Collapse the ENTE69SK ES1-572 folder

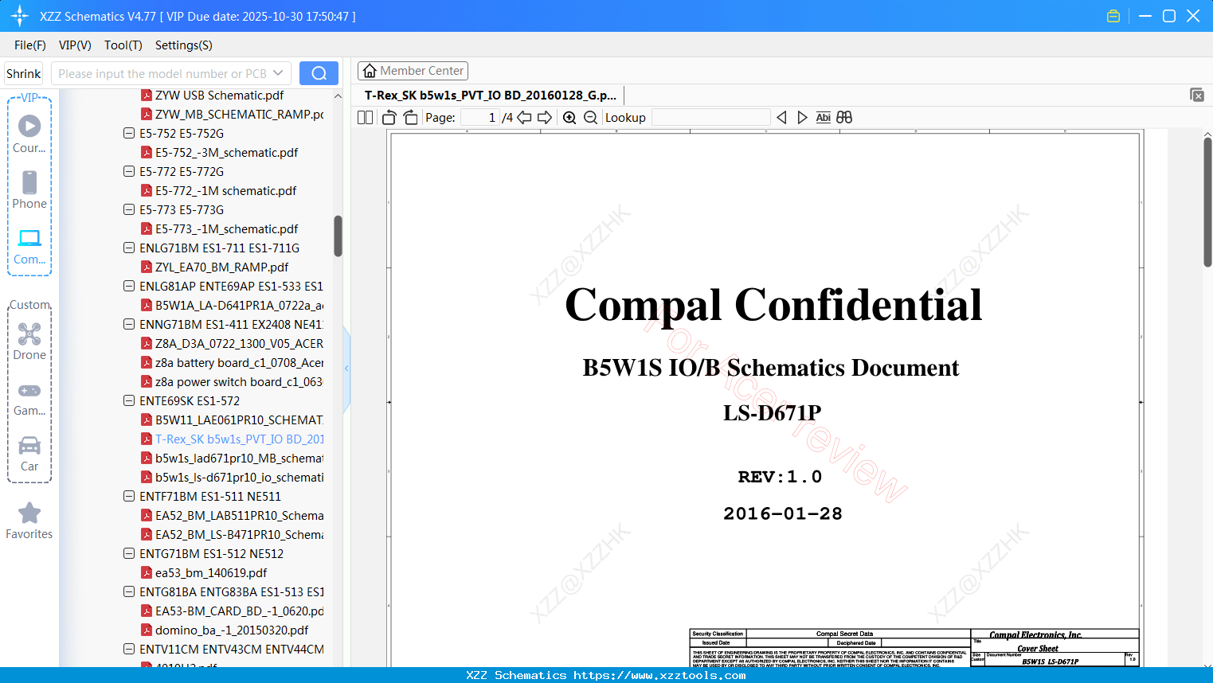129,400
